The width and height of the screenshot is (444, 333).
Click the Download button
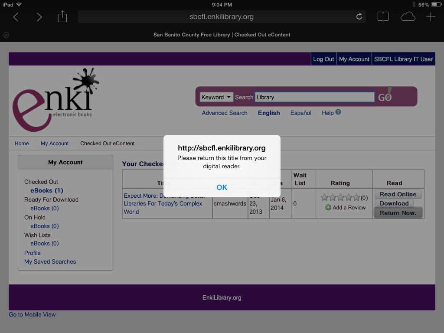pos(394,203)
